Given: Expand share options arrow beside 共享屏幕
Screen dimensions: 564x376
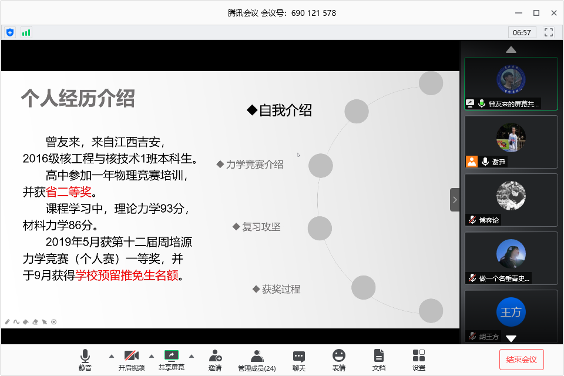Looking at the screenshot, I should pos(191,356).
